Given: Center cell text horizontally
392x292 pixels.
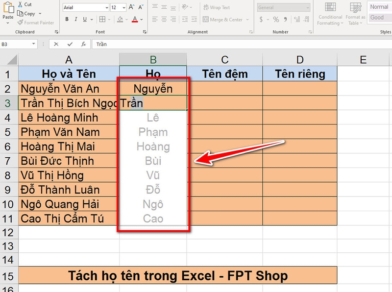Looking at the screenshot, I should [x=164, y=19].
